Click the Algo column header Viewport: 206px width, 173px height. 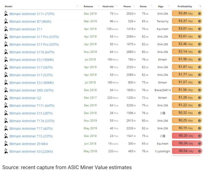161,6
